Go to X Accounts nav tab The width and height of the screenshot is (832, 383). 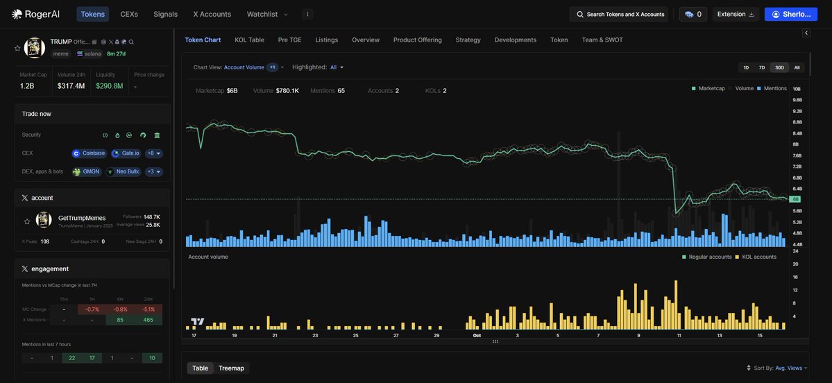pos(212,15)
